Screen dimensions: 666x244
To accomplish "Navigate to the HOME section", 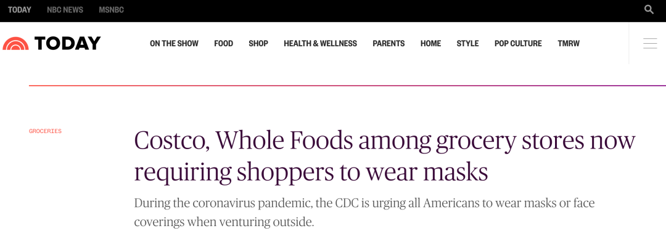I will click(430, 43).
